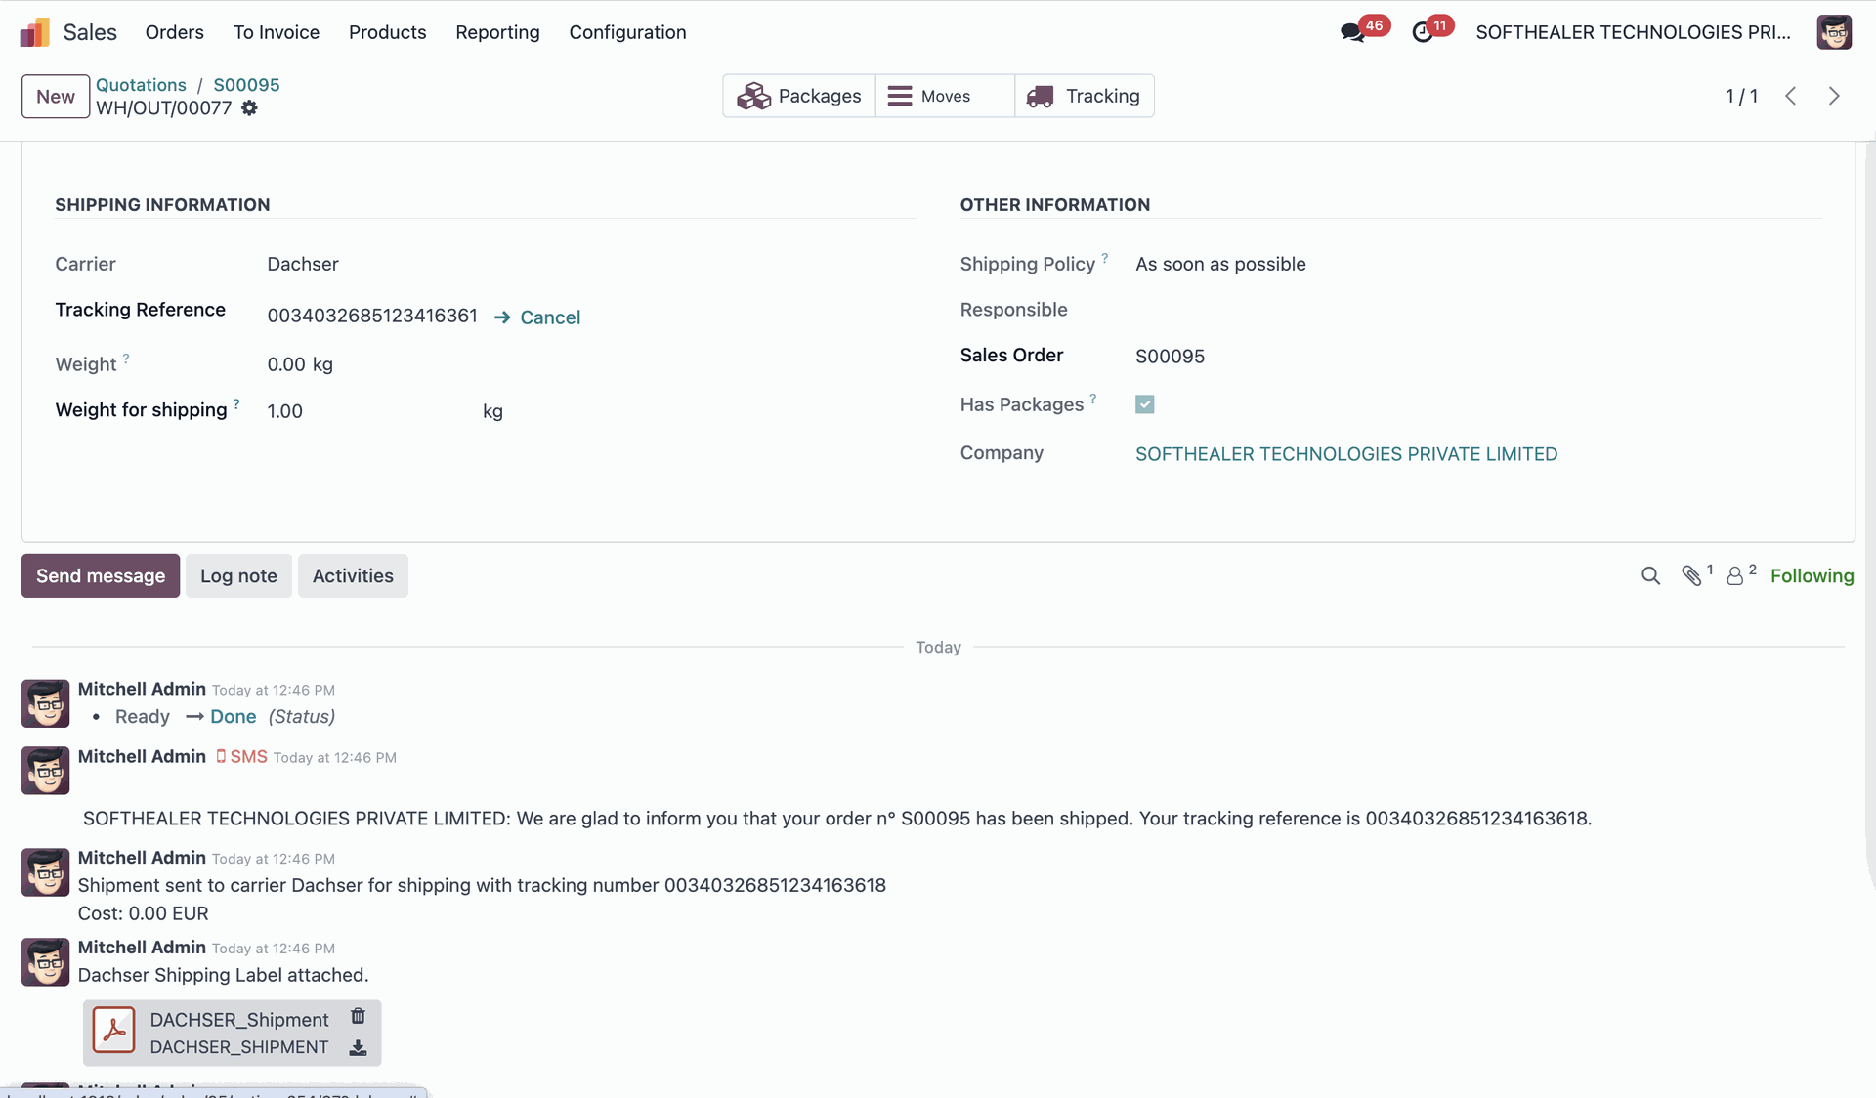
Task: Open the Tracking smart button
Action: click(1084, 96)
